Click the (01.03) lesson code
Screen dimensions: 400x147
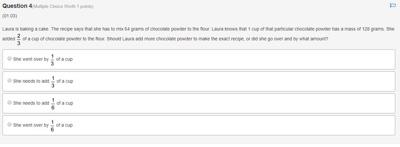(10, 16)
